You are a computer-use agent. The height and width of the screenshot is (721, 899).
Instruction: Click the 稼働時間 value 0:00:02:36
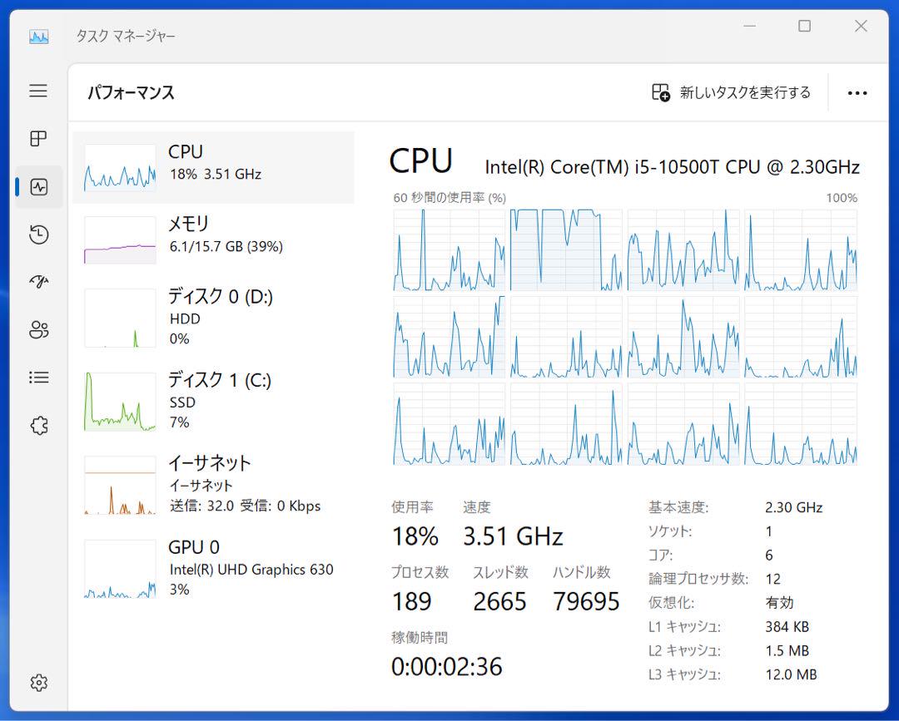[447, 667]
